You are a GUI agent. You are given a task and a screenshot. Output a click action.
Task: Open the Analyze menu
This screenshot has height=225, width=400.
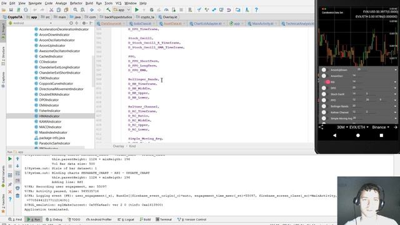[x=61, y=3]
